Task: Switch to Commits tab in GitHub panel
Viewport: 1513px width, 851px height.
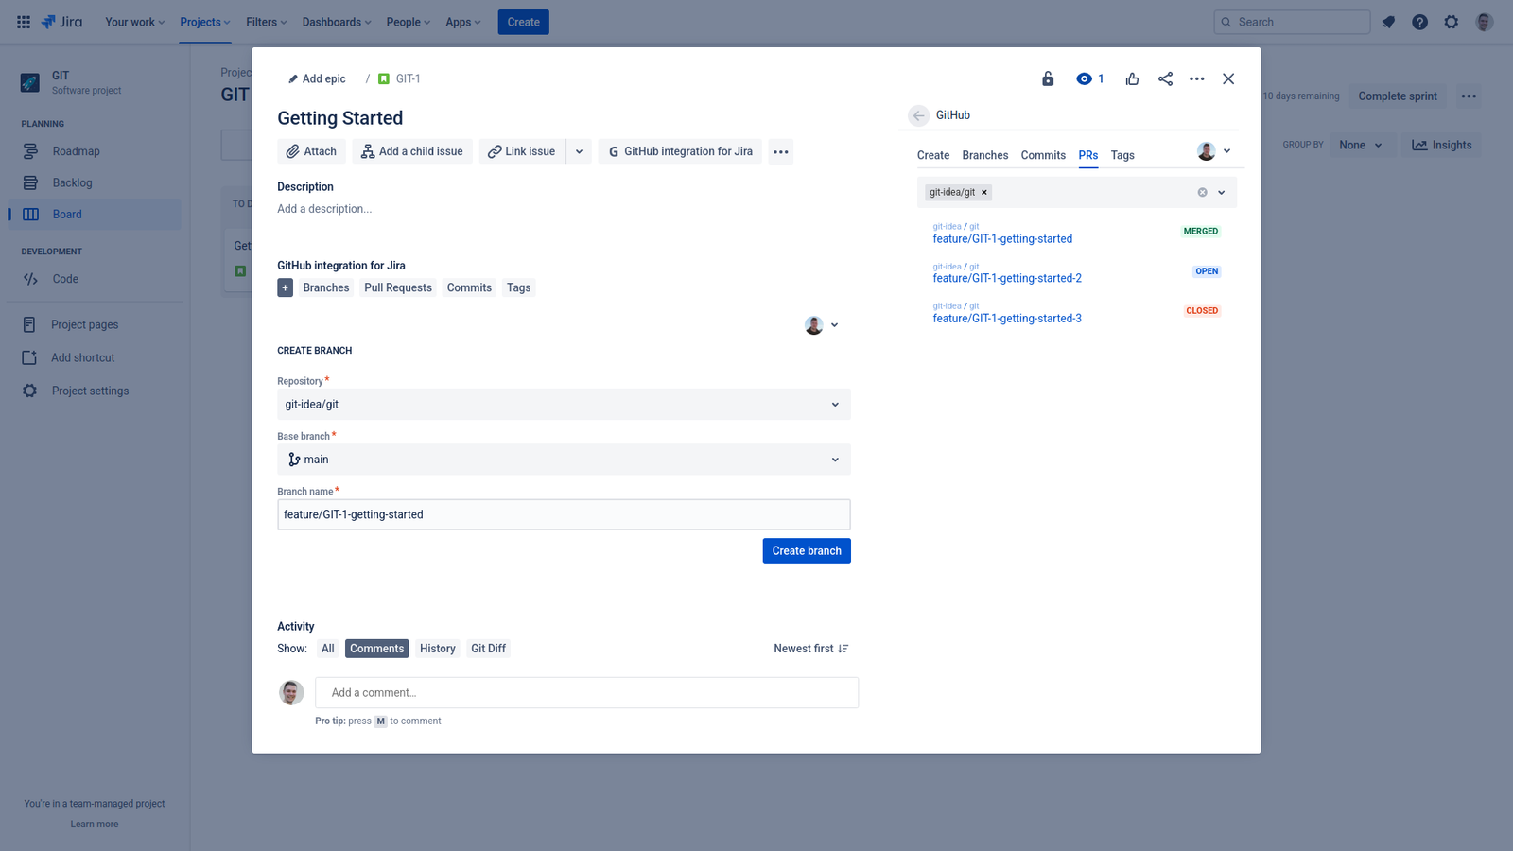Action: 1043,155
